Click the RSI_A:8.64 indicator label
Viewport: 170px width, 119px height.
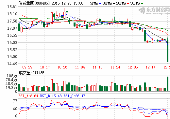pos(28,96)
